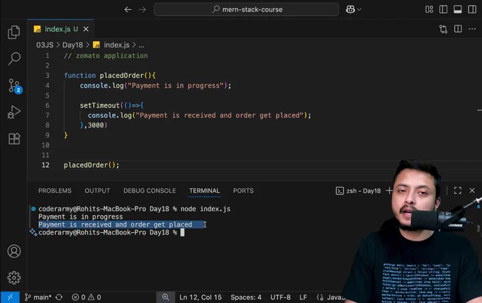The image size is (482, 303).
Task: Close the terminal panel
Action: click(472, 190)
